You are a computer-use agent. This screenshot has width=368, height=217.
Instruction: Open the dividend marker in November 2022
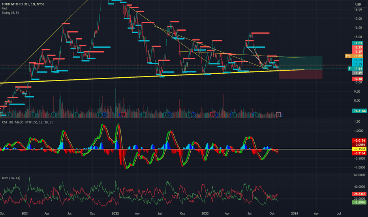point(193,115)
